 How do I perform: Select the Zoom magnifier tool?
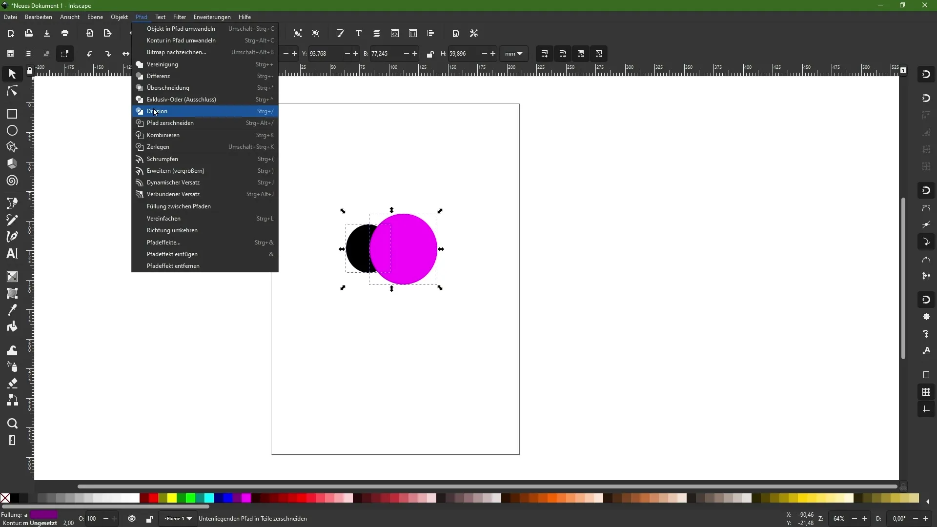12,424
